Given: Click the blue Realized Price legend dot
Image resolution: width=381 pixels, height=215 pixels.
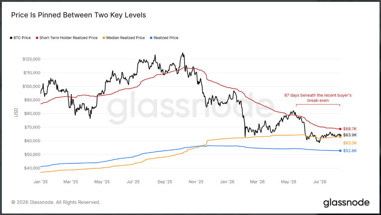Looking at the screenshot, I should 151,38.
